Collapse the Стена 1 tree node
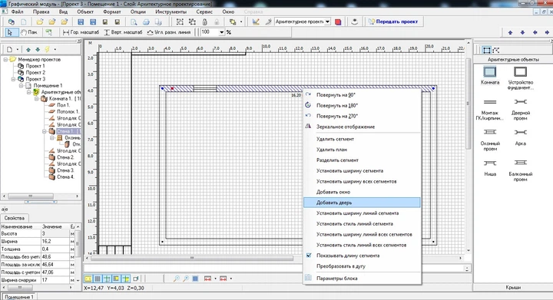Viewport: 553px width, 300px height. tap(45, 131)
